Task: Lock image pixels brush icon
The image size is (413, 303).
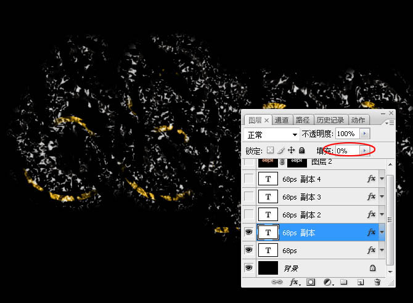Action: 281,150
